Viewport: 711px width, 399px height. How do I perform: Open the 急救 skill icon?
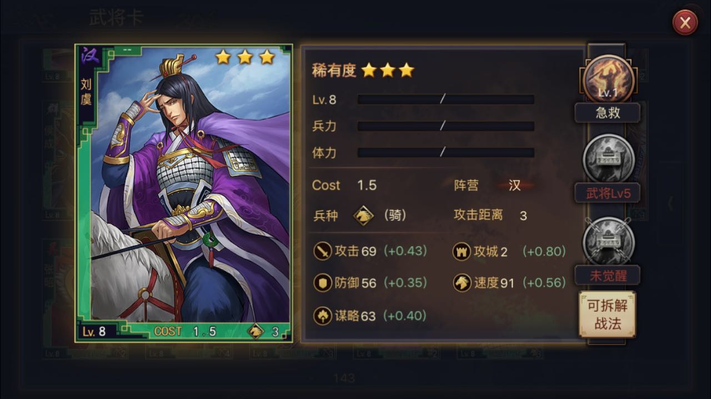click(608, 79)
